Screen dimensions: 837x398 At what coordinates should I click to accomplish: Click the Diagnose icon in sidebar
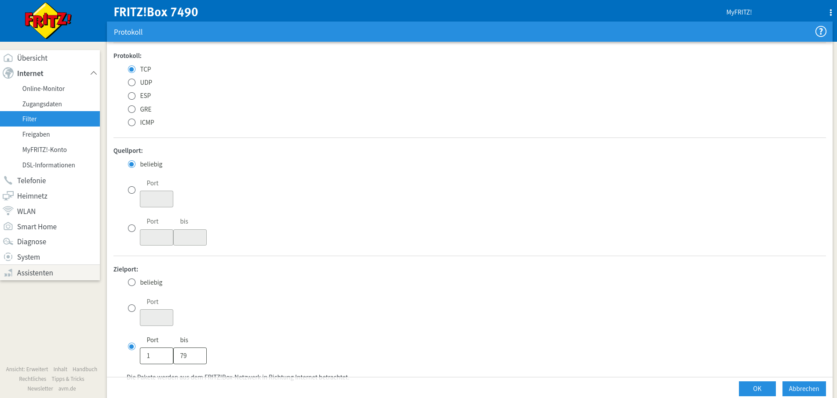click(x=8, y=242)
